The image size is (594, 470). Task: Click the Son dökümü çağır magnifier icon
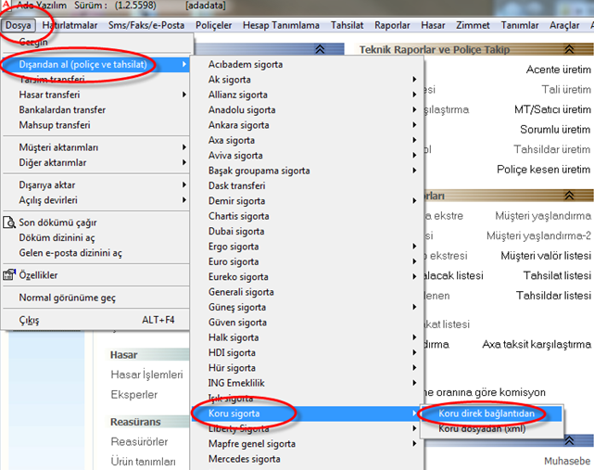pyautogui.click(x=10, y=222)
